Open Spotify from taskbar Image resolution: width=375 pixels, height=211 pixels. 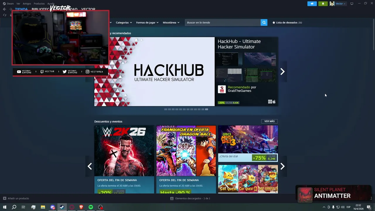91,207
